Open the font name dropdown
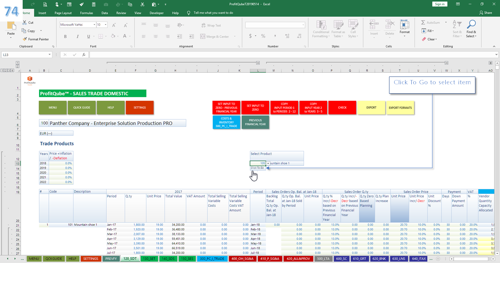500x281 pixels. click(x=94, y=25)
